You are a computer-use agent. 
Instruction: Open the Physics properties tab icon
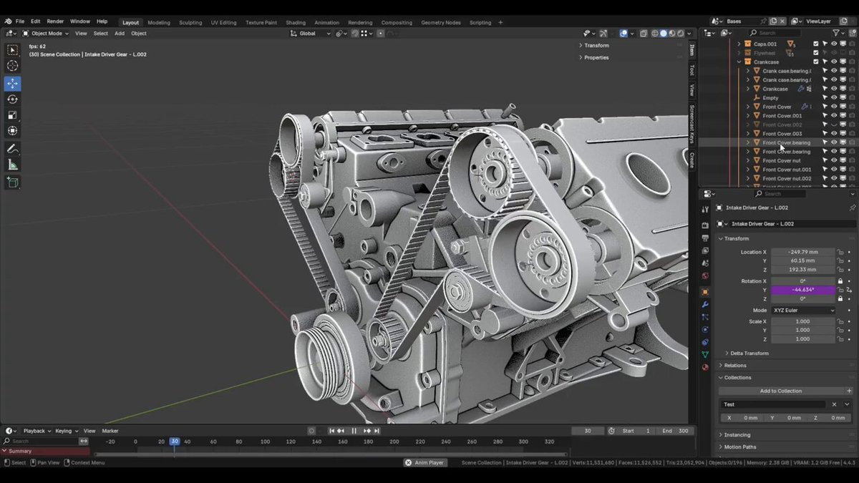click(705, 329)
